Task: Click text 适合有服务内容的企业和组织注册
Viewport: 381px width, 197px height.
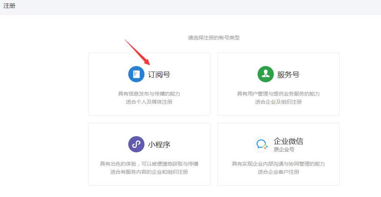Action: click(x=149, y=172)
